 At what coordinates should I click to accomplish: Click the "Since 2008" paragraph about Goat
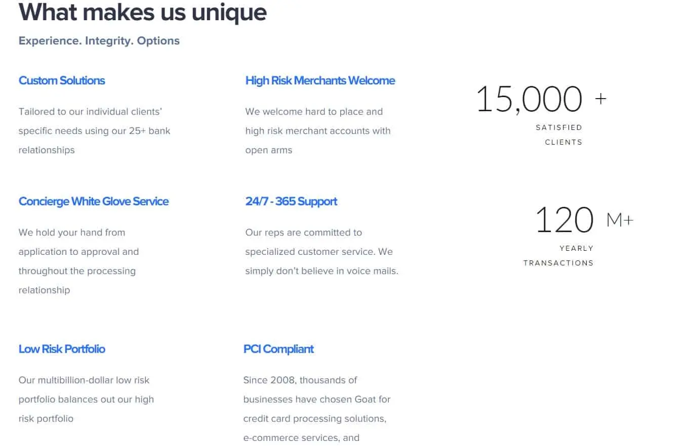coord(317,409)
